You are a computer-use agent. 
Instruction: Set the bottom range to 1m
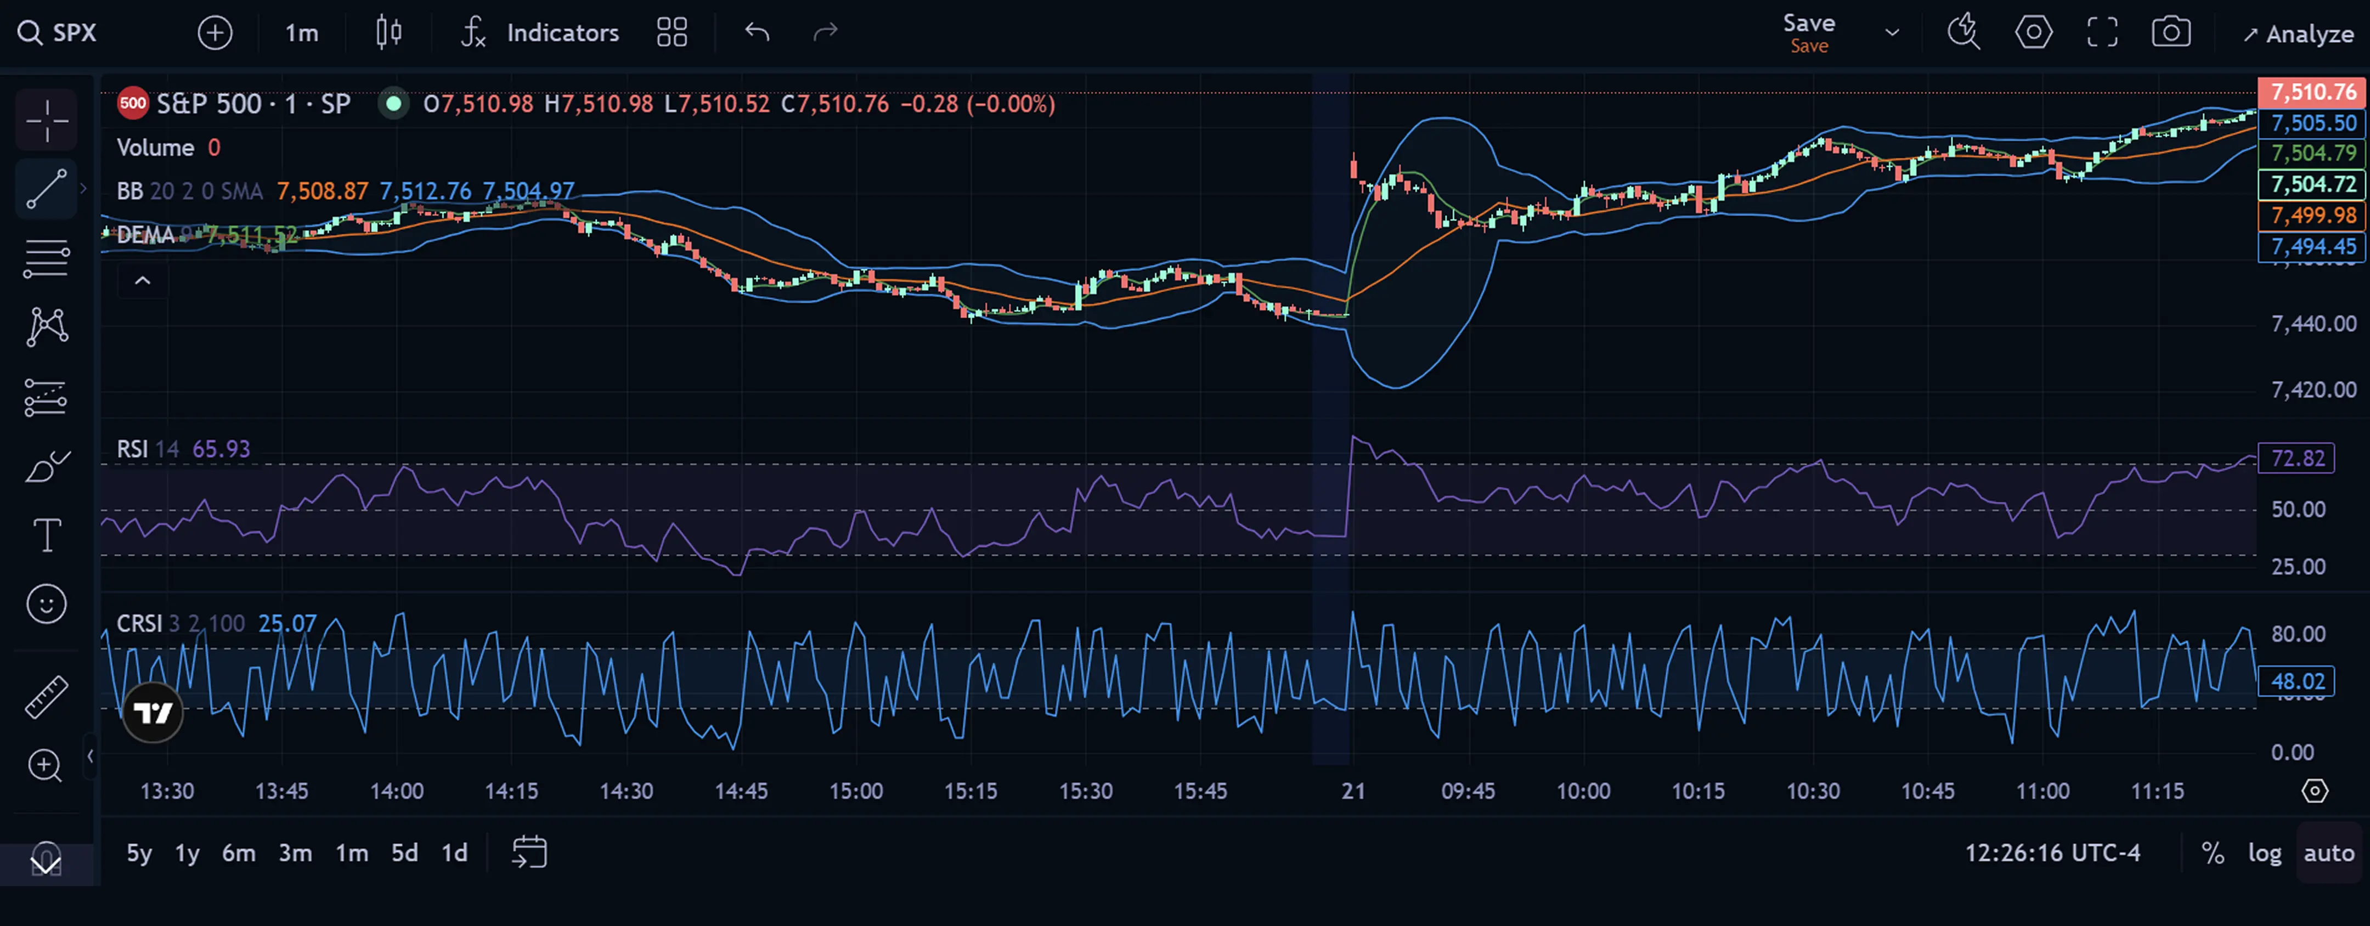352,854
